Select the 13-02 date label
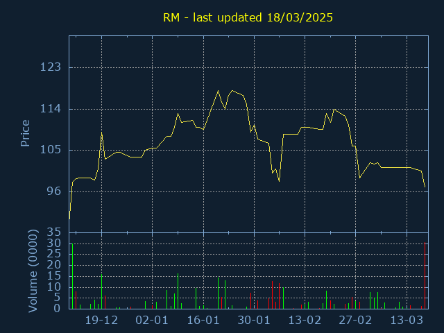The image size is (444, 333). [305, 321]
